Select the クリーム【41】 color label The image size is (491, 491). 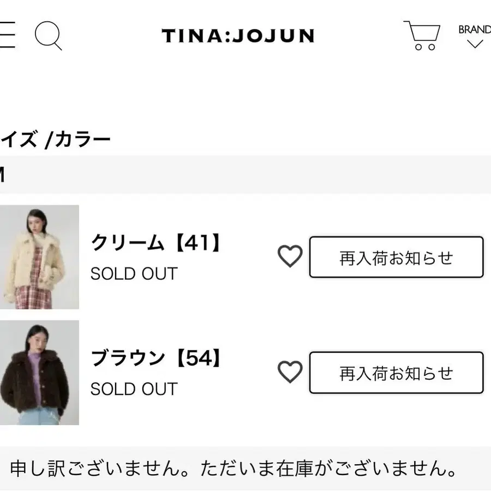tap(157, 243)
